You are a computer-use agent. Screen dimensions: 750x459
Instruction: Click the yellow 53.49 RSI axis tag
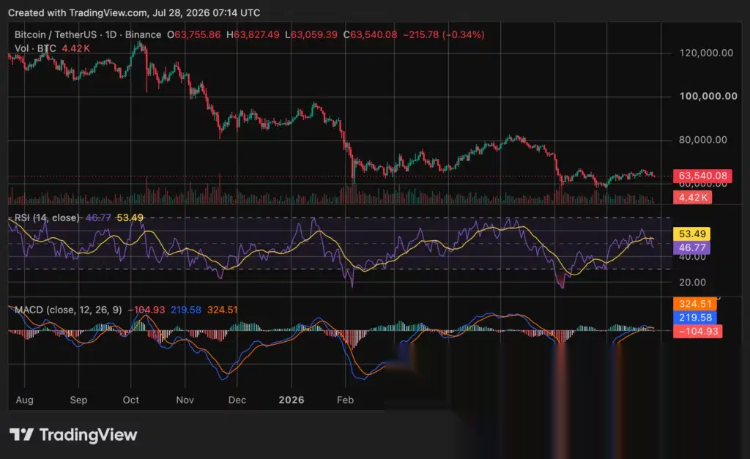(x=692, y=234)
